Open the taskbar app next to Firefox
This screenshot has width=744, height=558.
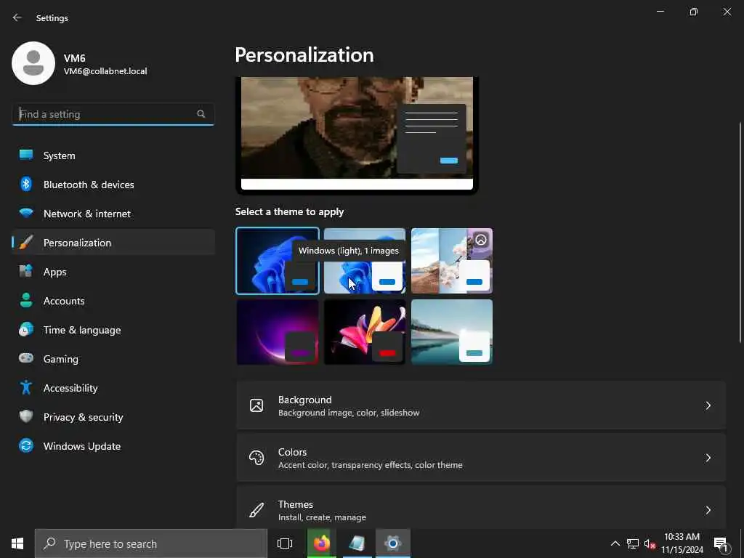[357, 543]
